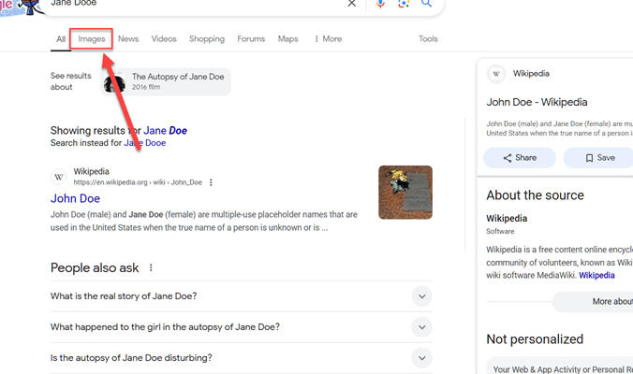The height and width of the screenshot is (374, 633).
Task: Switch to the Images tab
Action: tap(92, 39)
